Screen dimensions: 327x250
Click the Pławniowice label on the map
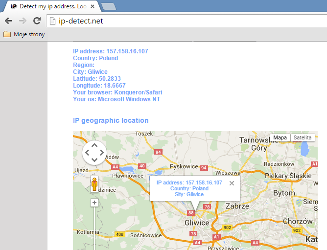(128, 176)
